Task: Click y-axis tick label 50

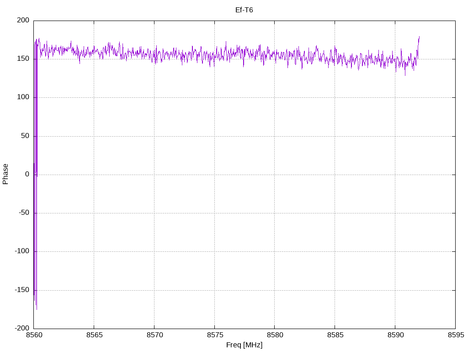Action: tap(26, 136)
